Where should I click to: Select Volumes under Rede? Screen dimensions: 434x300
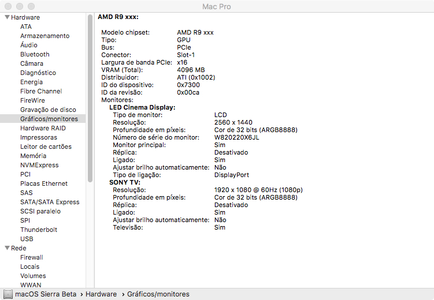pyautogui.click(x=33, y=276)
